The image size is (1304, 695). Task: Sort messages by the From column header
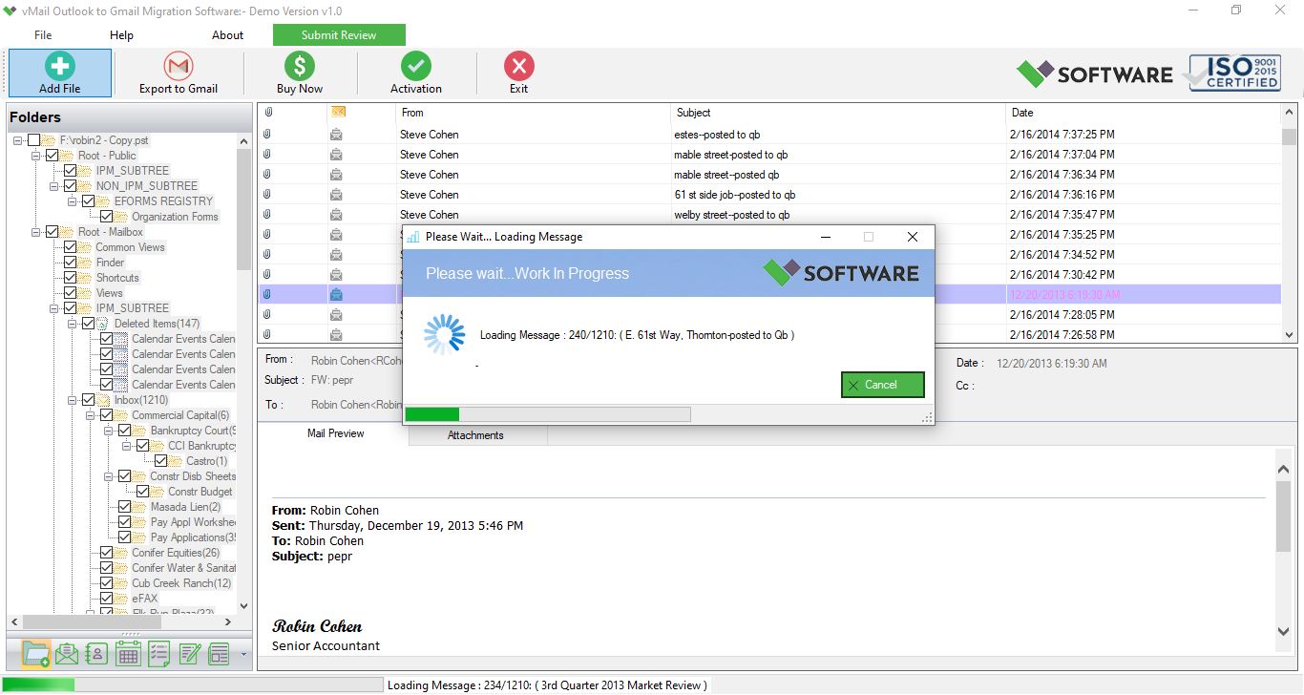(x=534, y=113)
